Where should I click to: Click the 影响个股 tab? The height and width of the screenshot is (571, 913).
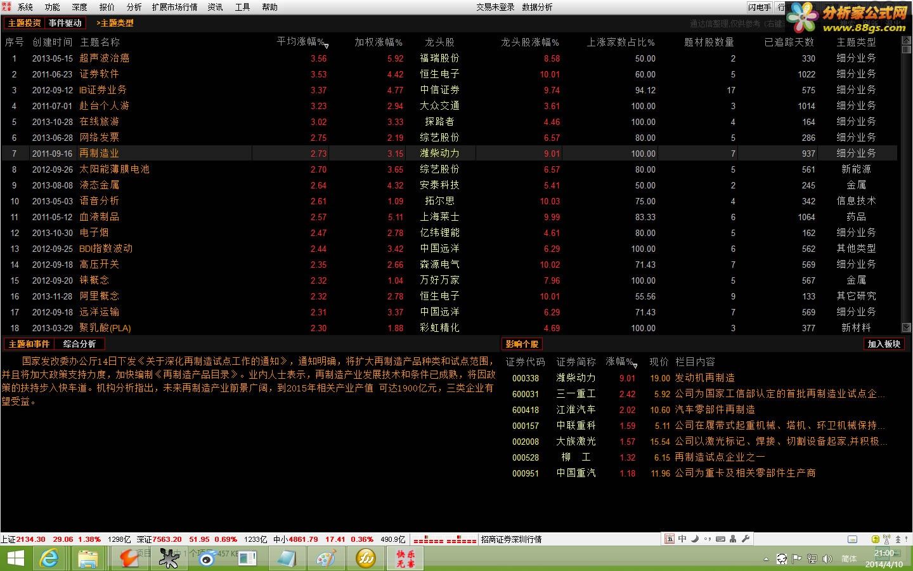click(522, 344)
